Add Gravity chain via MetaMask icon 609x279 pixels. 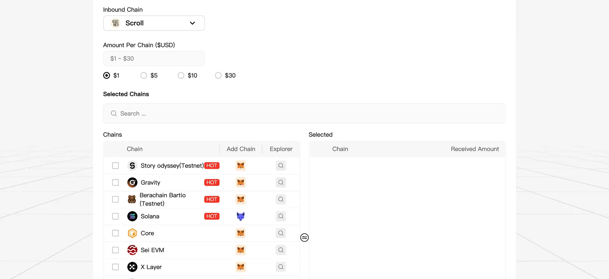(x=241, y=182)
